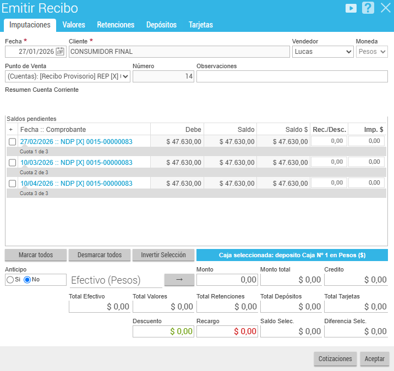This screenshot has width=394, height=371.
Task: Expand the Moneda dropdown
Action: coord(372,52)
